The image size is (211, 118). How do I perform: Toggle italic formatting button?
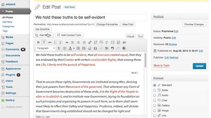(44, 42)
